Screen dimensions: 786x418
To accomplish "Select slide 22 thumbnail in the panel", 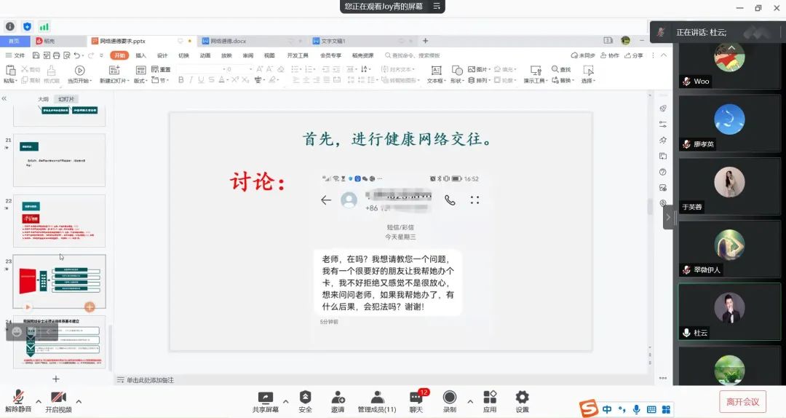I will (x=59, y=221).
